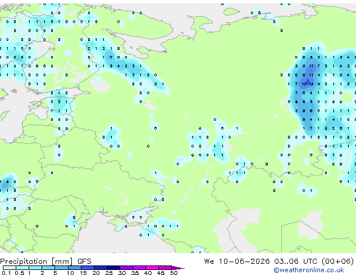Click the '13' precipitation value on map
This screenshot has width=356, height=275.
coord(304,84)
